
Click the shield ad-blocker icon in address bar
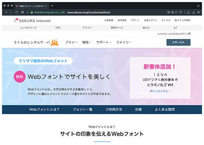(x=172, y=12)
